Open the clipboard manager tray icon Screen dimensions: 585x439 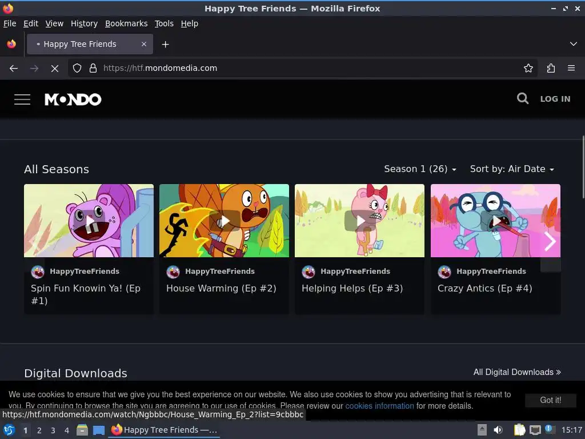pyautogui.click(x=519, y=430)
